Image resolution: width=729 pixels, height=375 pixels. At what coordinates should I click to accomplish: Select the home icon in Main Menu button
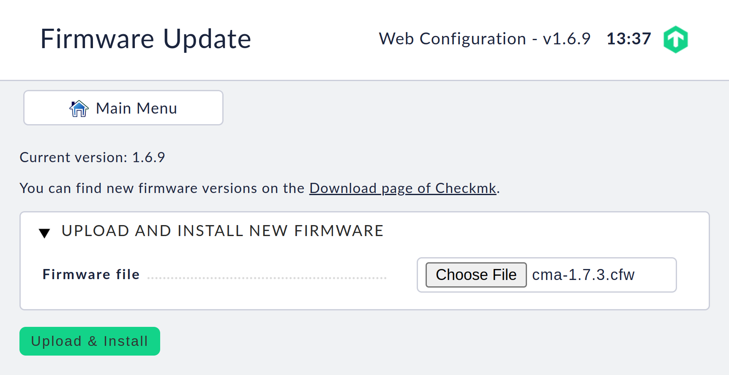click(79, 108)
